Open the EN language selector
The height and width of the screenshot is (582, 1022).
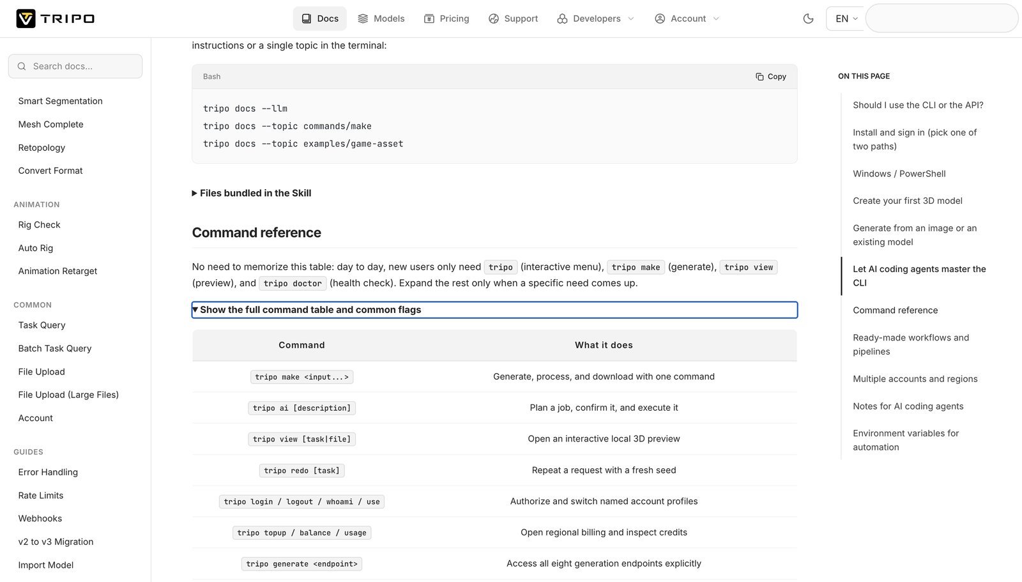point(846,19)
